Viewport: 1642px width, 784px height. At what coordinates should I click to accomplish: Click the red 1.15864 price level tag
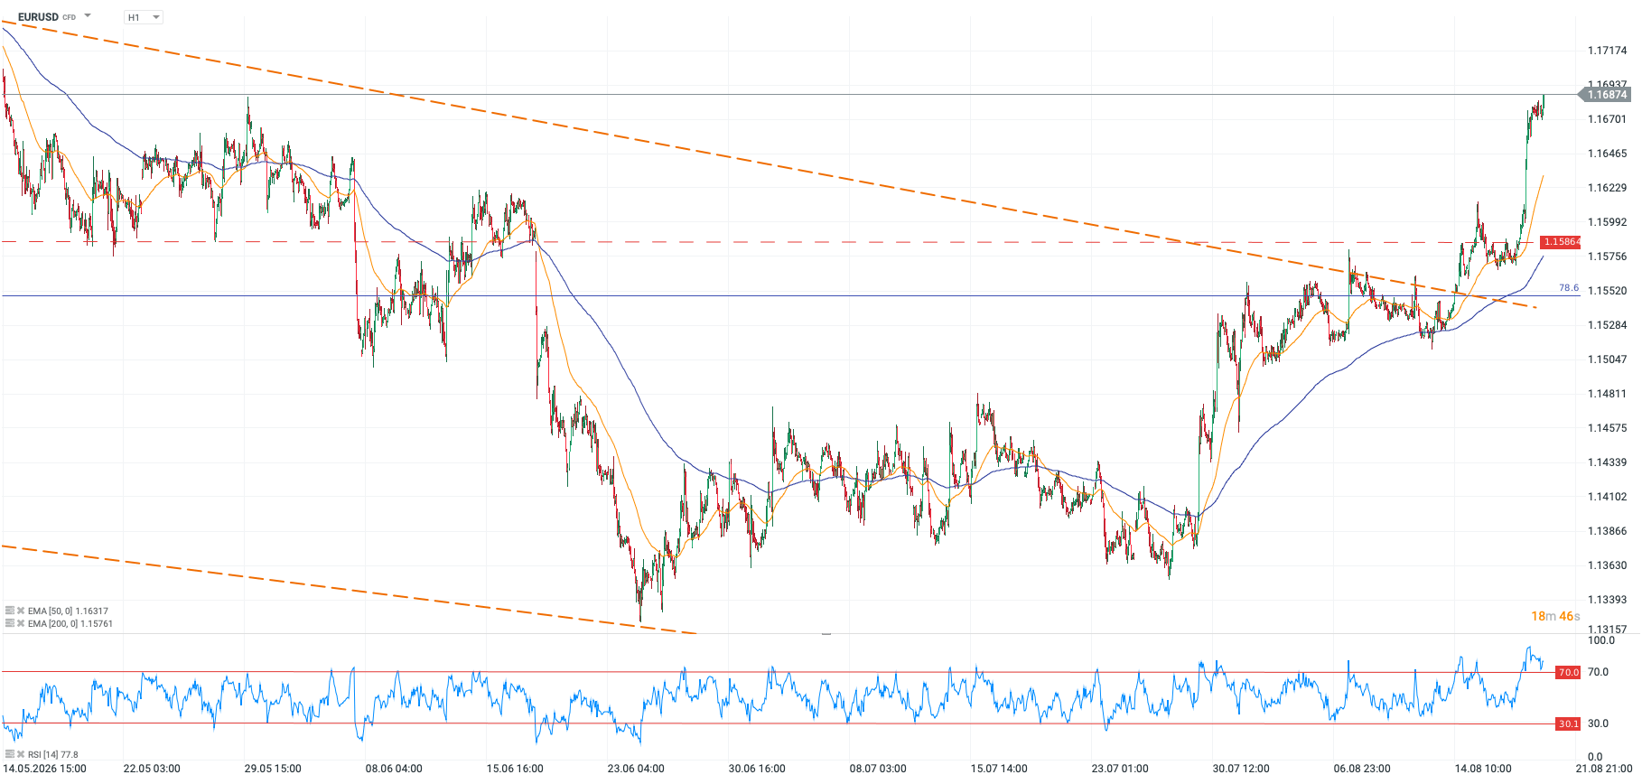[x=1561, y=242]
